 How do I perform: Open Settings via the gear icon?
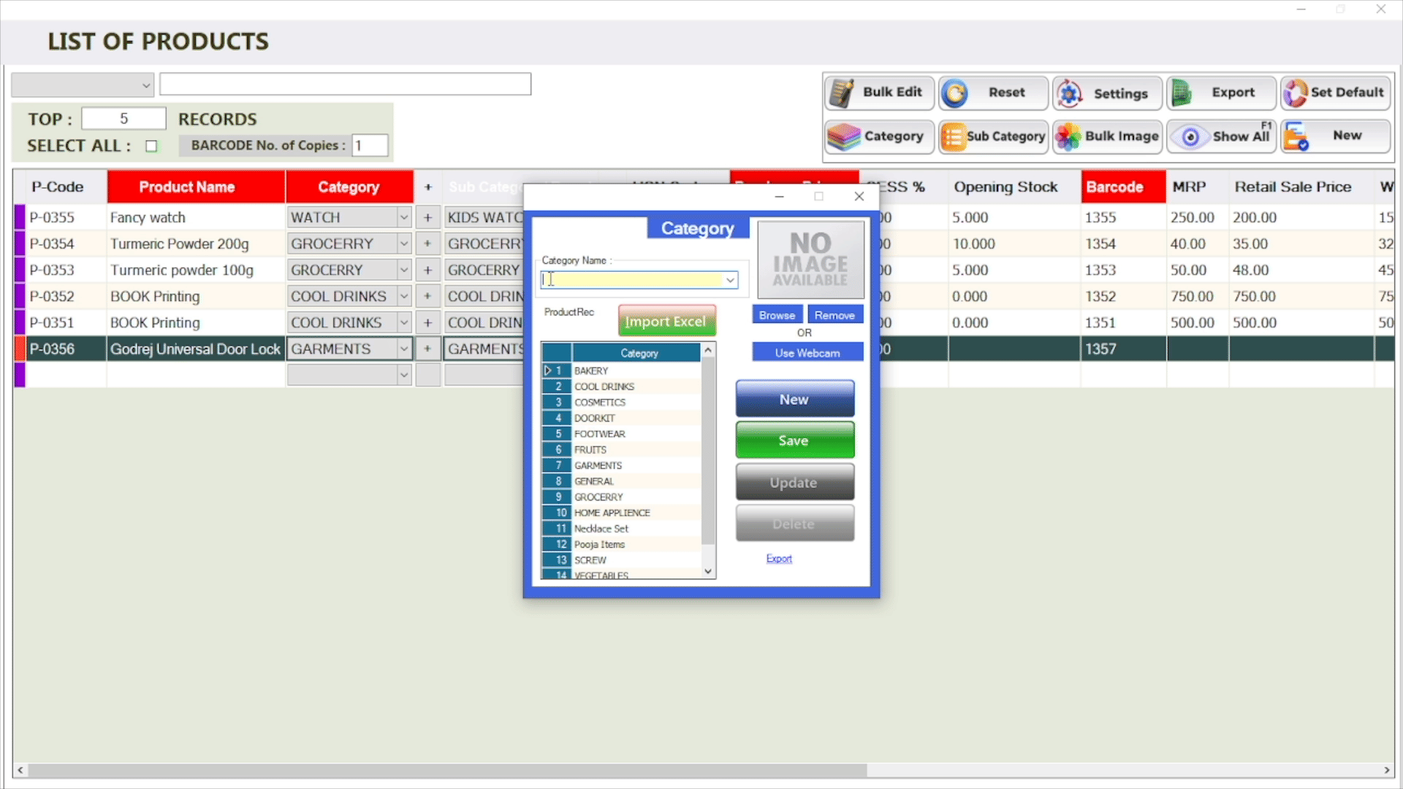coord(1070,94)
